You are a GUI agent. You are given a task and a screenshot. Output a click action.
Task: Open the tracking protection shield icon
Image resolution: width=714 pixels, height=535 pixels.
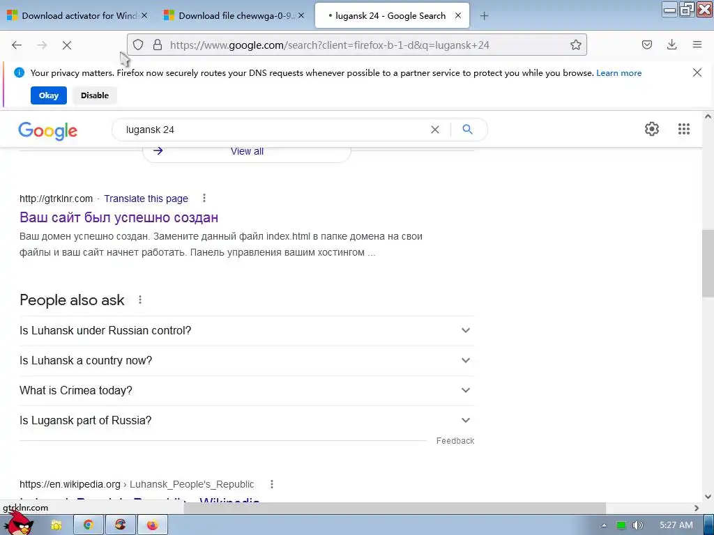point(139,45)
